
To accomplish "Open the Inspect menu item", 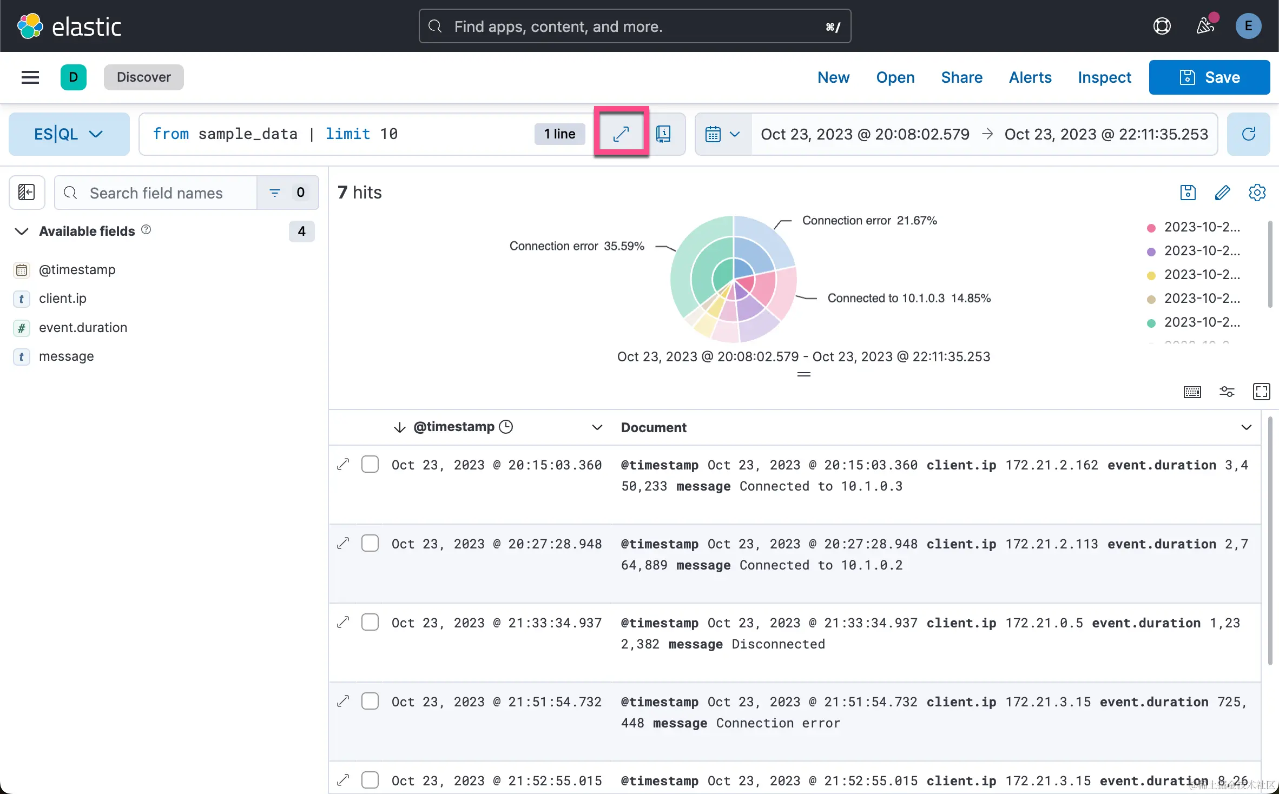I will [x=1104, y=77].
